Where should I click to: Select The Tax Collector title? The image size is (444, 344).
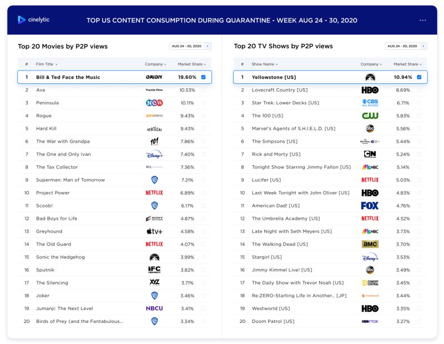tap(57, 167)
